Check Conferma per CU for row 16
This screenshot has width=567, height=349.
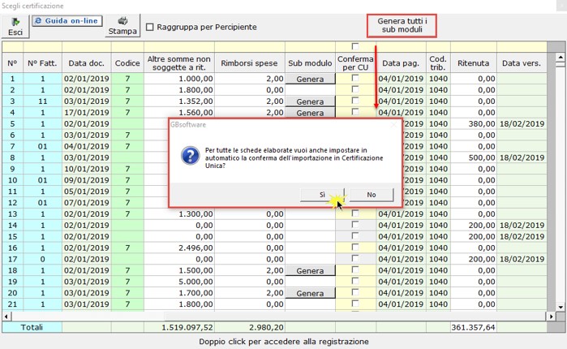tap(355, 248)
